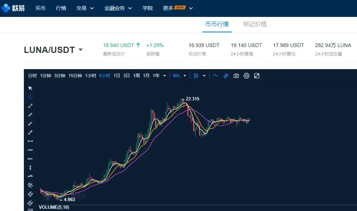
Task: Open the LUNA/USDT pair dropdown
Action: point(80,50)
